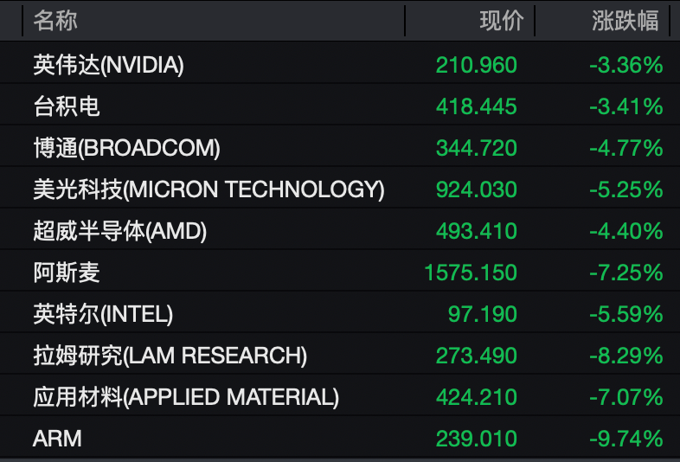Click change value -9.74%
This screenshot has height=462, width=680.
click(626, 439)
